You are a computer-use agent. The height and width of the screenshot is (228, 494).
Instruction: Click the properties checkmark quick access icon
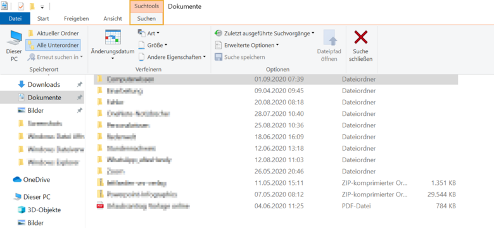click(x=21, y=6)
